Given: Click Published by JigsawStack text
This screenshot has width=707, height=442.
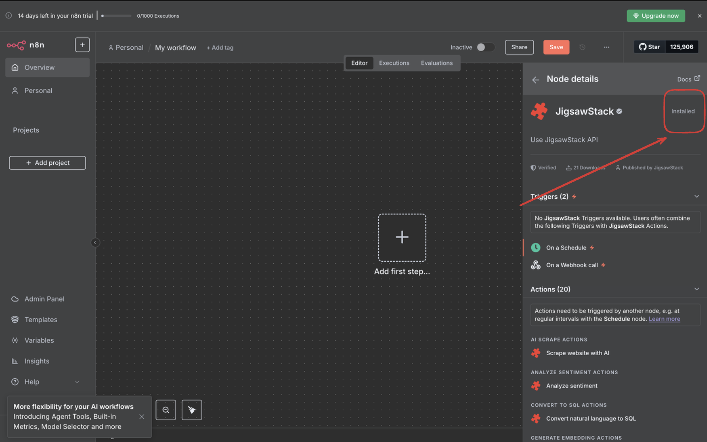Looking at the screenshot, I should pos(653,167).
